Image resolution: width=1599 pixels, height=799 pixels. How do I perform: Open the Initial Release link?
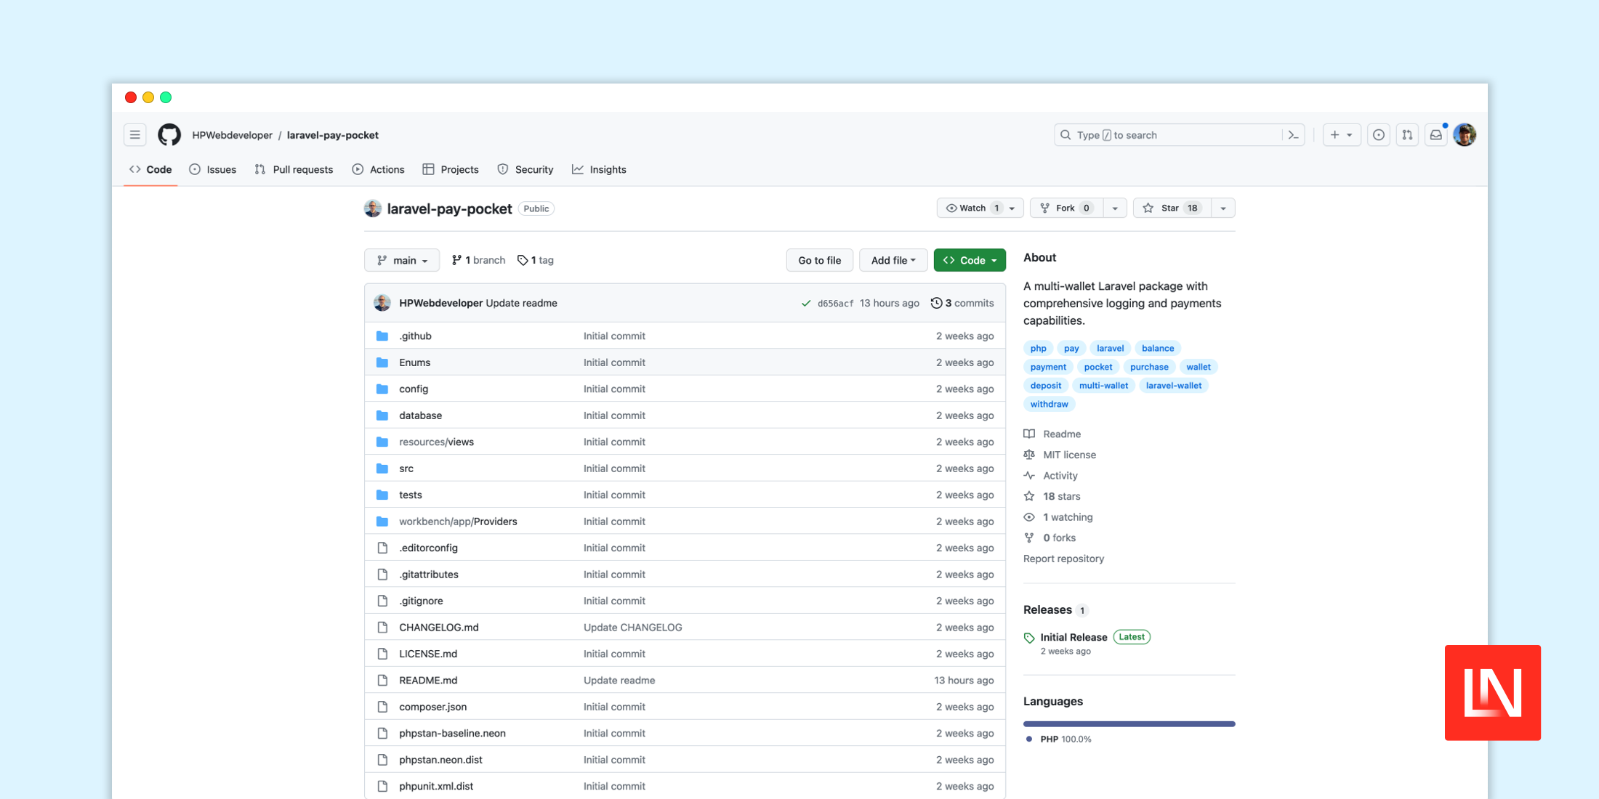[x=1074, y=638]
